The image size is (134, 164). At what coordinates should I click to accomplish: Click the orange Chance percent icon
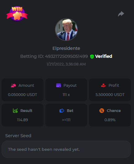(102, 111)
